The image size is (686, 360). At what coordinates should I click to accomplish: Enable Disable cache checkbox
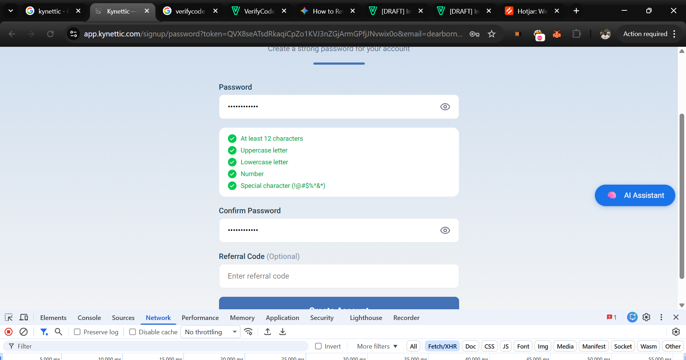(133, 332)
